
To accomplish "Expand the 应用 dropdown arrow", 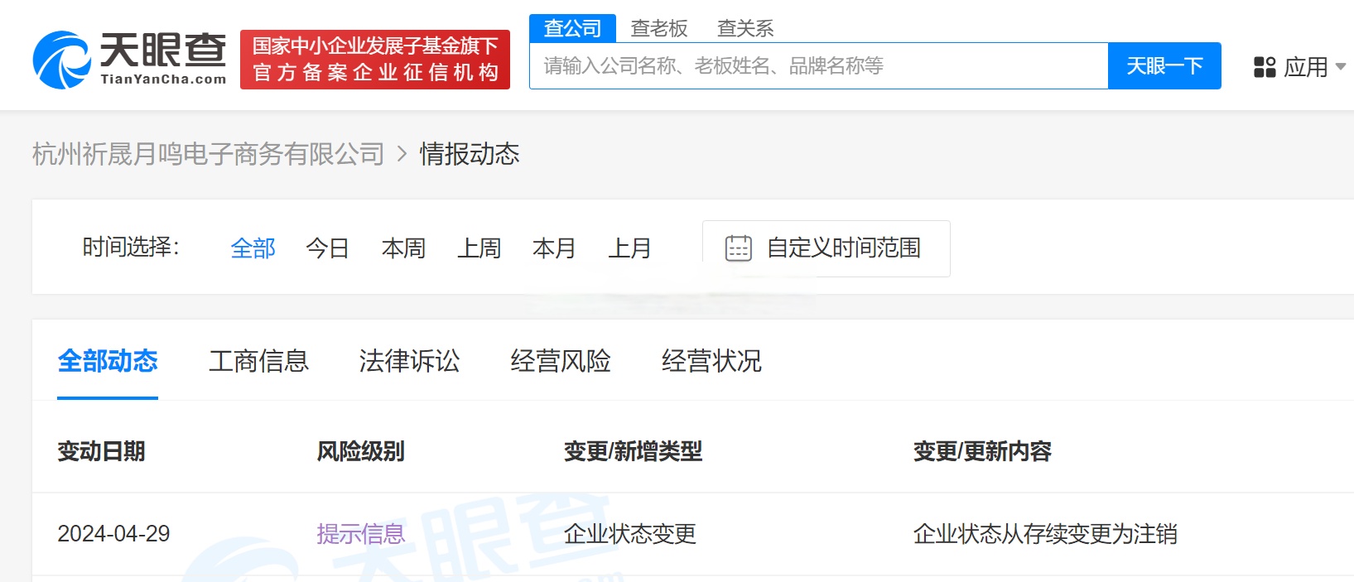I will tap(1341, 67).
